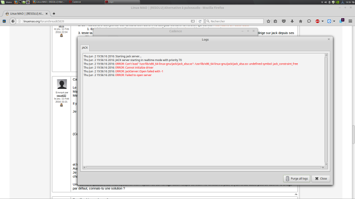Go back to the previous page in Firefox

[13, 21]
